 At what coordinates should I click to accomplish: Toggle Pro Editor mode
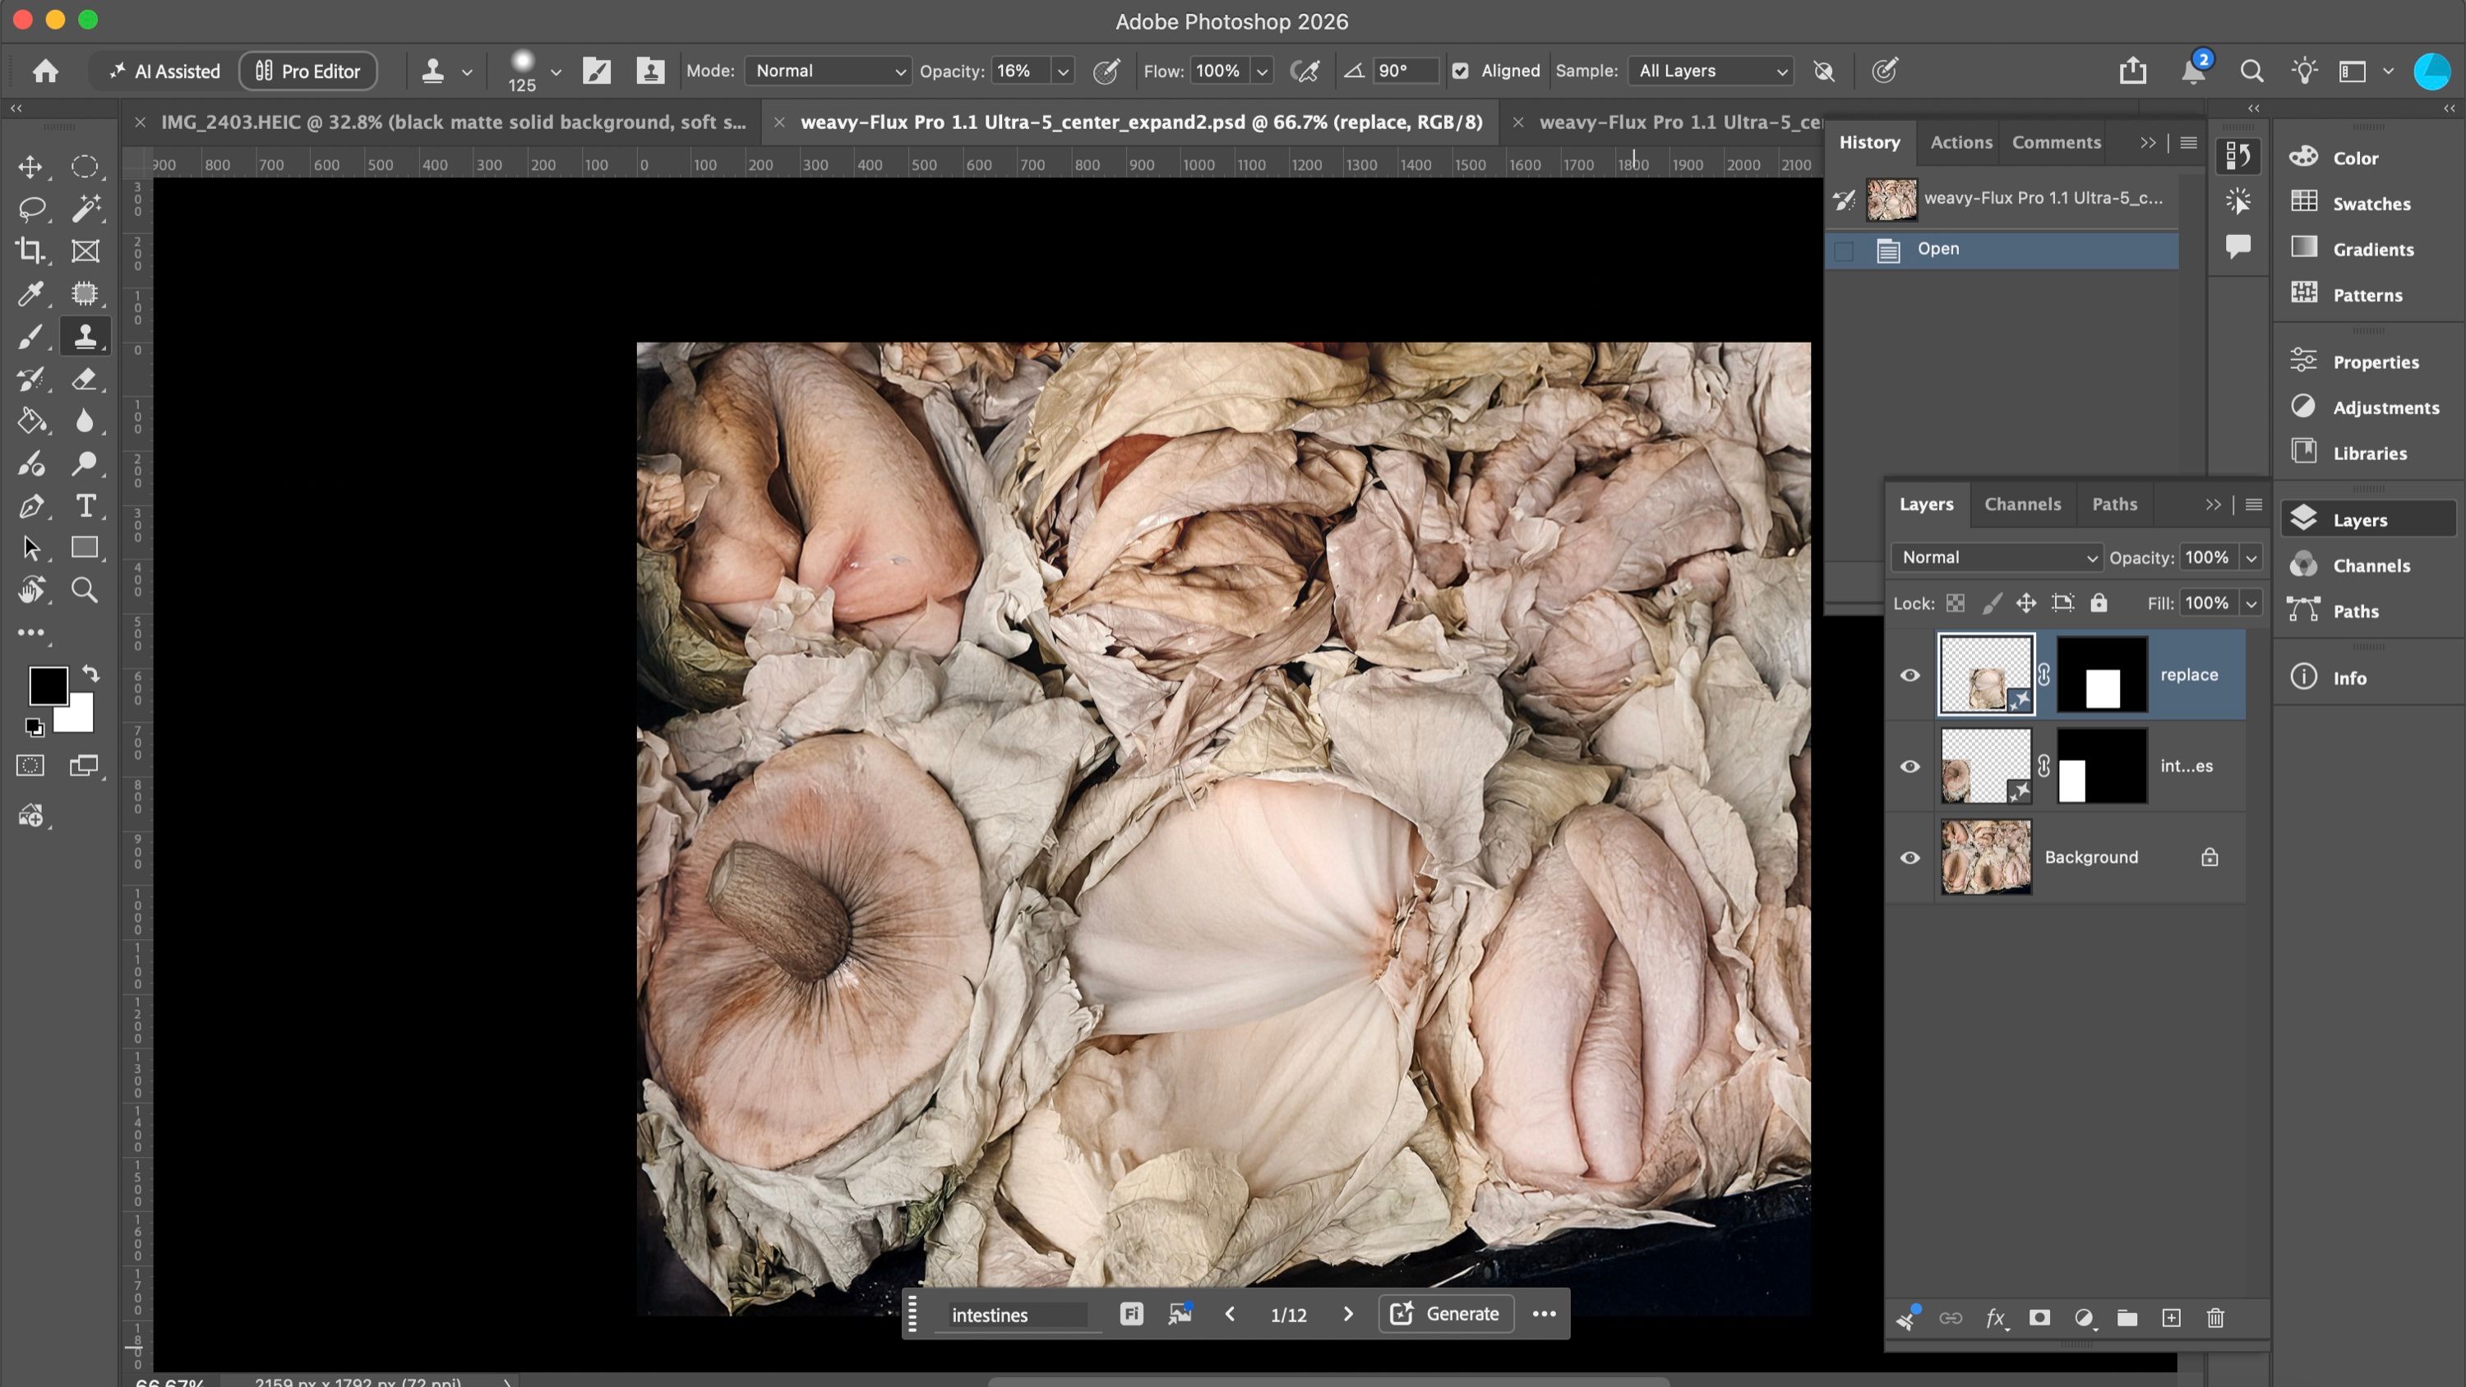coord(307,71)
